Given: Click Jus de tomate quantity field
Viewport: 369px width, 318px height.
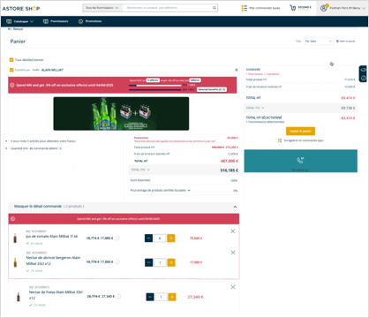Looking at the screenshot, I should [x=160, y=238].
